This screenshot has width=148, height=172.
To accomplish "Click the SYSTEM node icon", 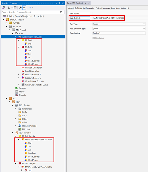I will [x=11, y=23].
